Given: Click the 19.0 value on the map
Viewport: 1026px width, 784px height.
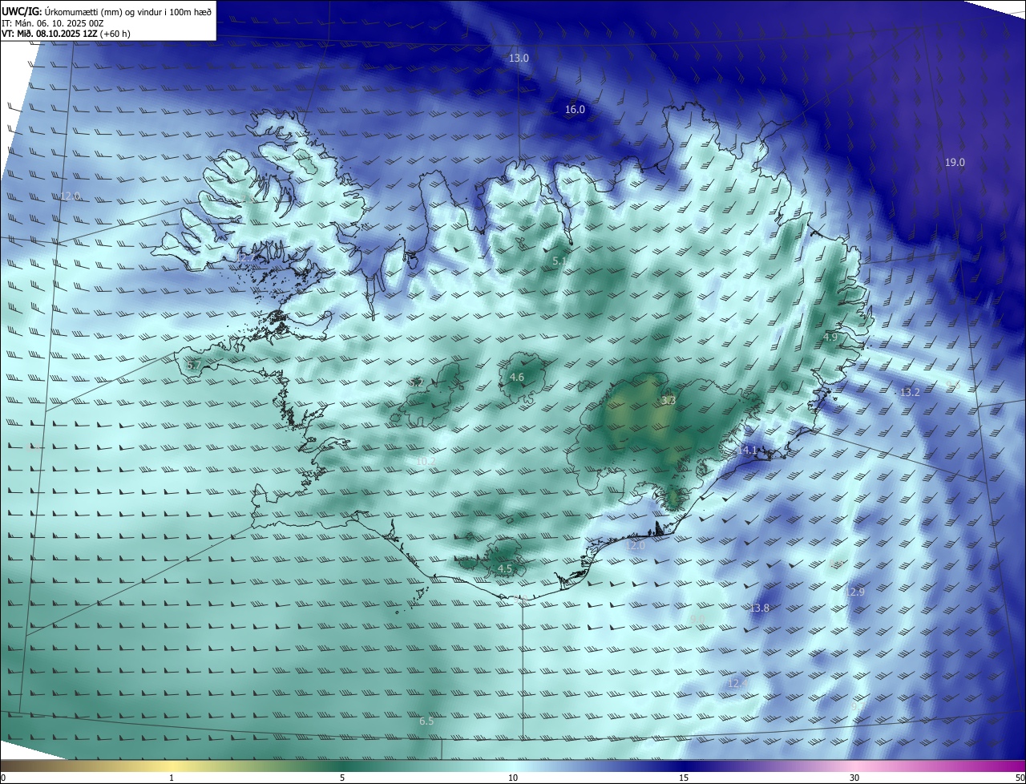Looking at the screenshot, I should coord(955,163).
